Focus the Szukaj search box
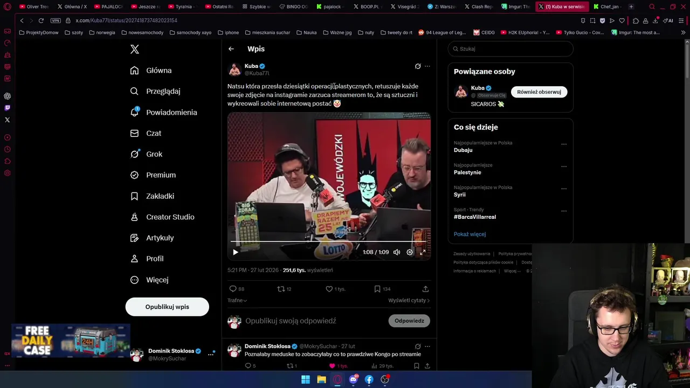Image resolution: width=690 pixels, height=388 pixels. click(x=510, y=48)
